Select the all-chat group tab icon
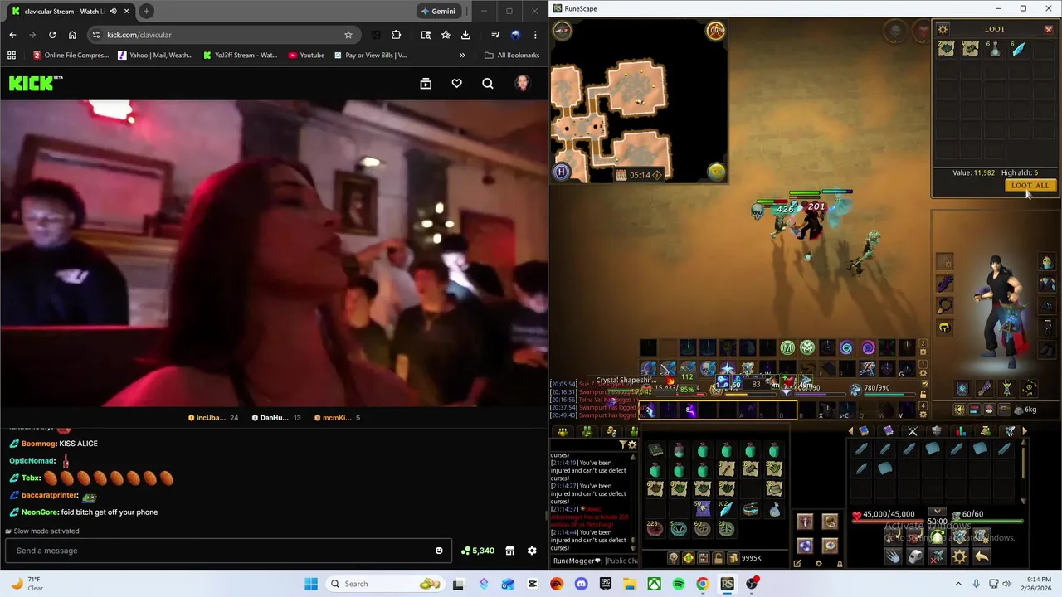The height and width of the screenshot is (597, 1062). coord(563,431)
